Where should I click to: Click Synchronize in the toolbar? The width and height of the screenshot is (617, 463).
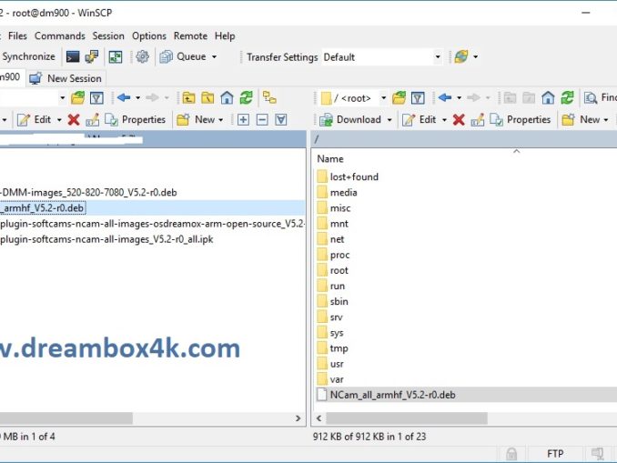pyautogui.click(x=28, y=56)
